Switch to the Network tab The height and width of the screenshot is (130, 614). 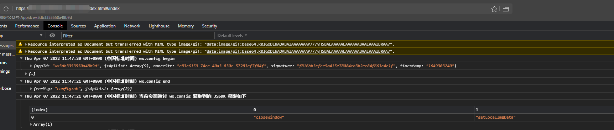click(x=132, y=26)
